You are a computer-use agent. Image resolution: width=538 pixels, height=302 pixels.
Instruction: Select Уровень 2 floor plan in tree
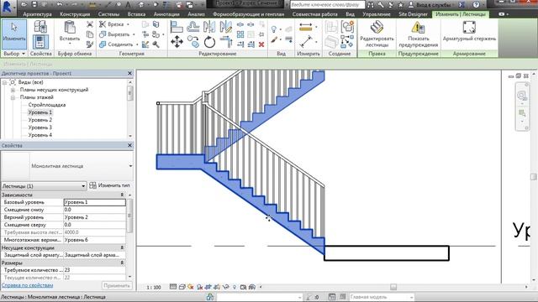40,120
